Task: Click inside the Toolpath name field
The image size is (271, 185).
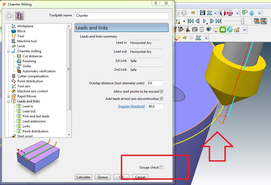Action: [x=121, y=16]
